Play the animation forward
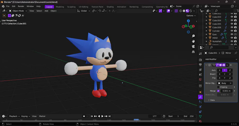The width and height of the screenshot is (239, 126). [x=102, y=116]
